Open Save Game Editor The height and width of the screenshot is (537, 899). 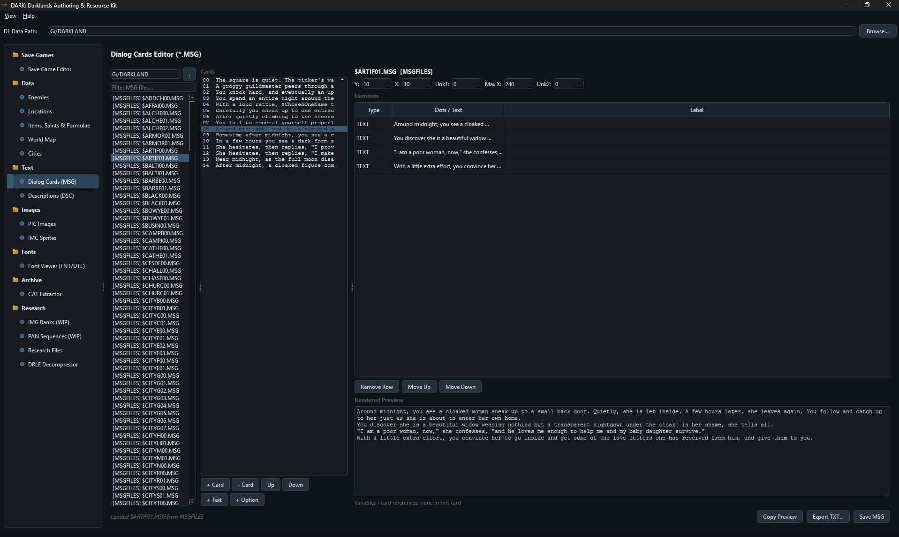[50, 69]
